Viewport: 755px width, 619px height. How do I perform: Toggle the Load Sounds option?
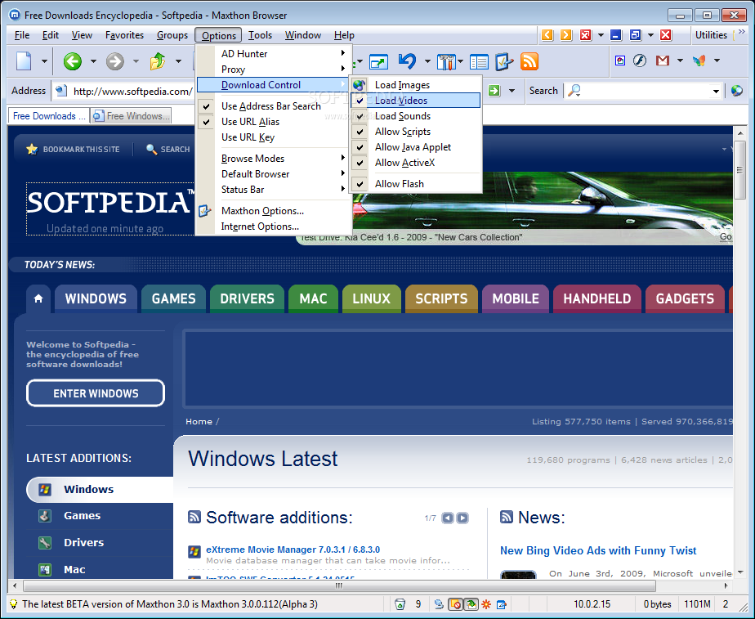click(x=416, y=116)
